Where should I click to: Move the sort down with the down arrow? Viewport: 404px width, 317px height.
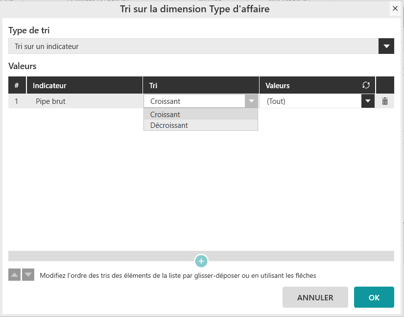pyautogui.click(x=28, y=275)
